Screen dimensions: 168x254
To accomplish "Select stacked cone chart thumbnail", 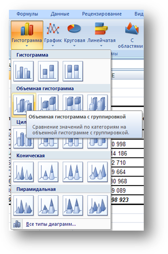I will (48, 172).
